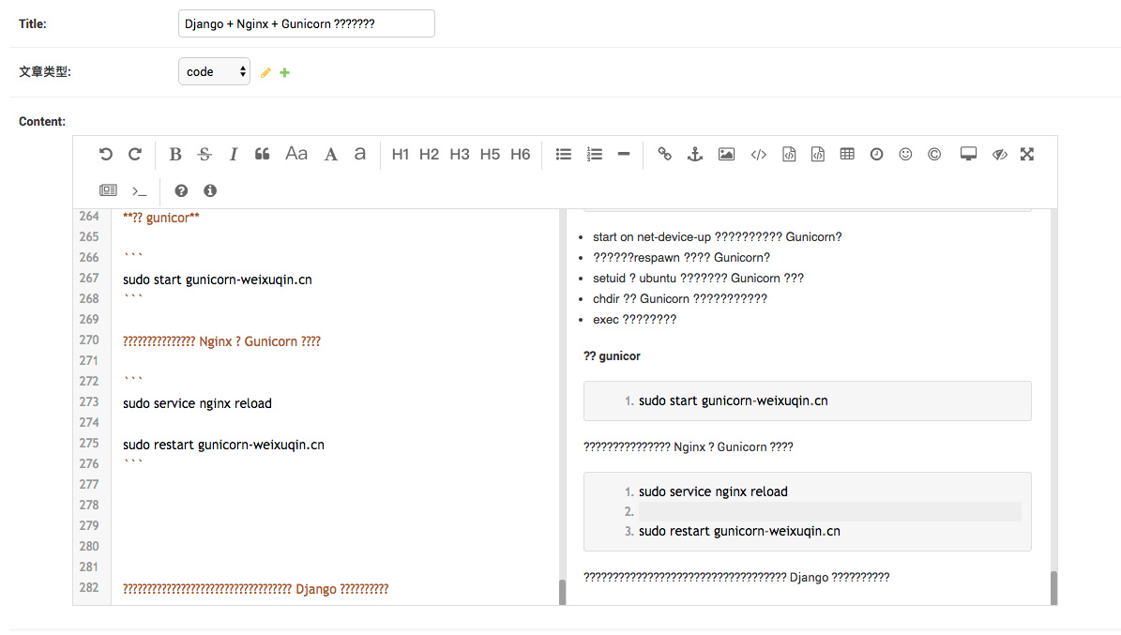Toggle bold formatting

[175, 155]
